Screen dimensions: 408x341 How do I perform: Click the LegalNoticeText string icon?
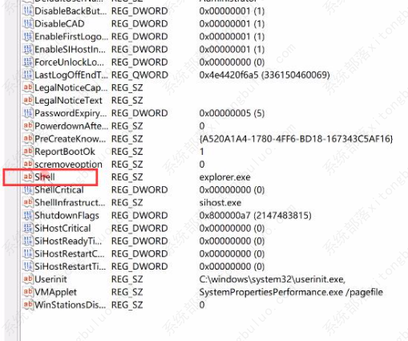[x=28, y=100]
